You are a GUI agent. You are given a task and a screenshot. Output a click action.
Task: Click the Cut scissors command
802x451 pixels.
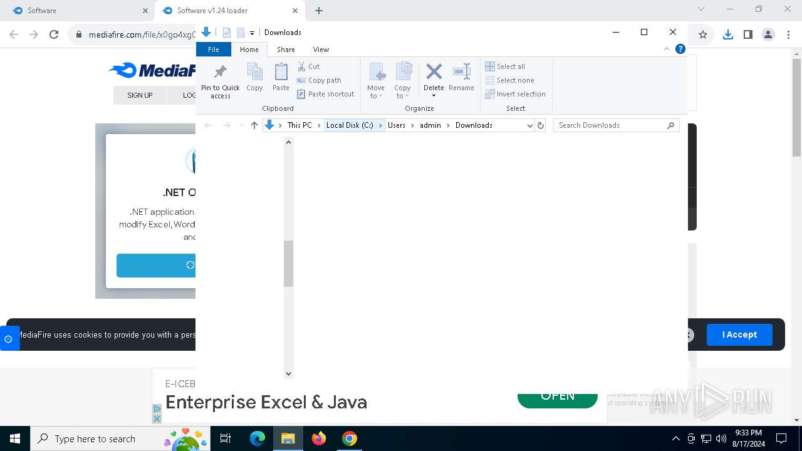308,66
